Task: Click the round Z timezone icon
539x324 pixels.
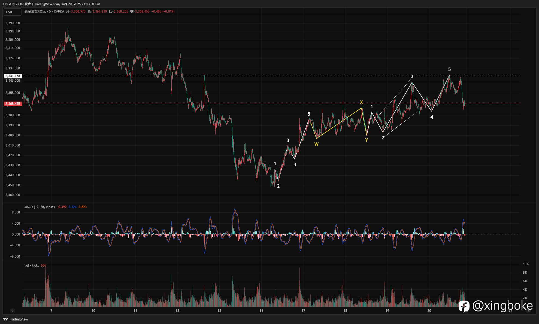Action: [13, 311]
